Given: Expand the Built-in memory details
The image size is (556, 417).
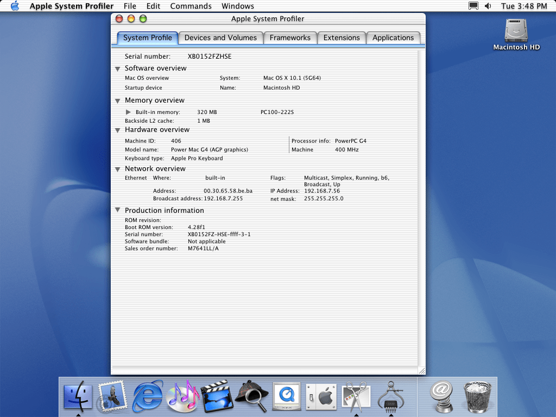Looking at the screenshot, I should point(129,112).
